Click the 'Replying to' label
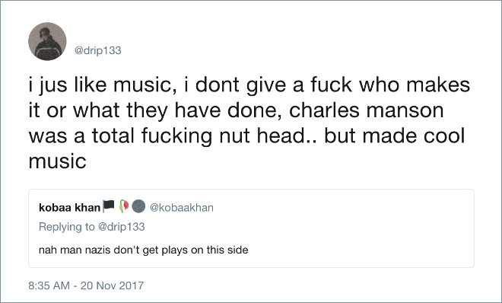Image resolution: width=502 pixels, height=303 pixels. point(67,226)
